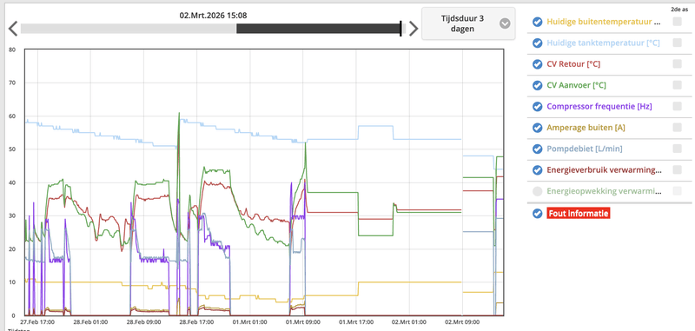Click the 01.Mrt 01:00 axis label
Image resolution: width=695 pixels, height=331 pixels.
tap(250, 322)
